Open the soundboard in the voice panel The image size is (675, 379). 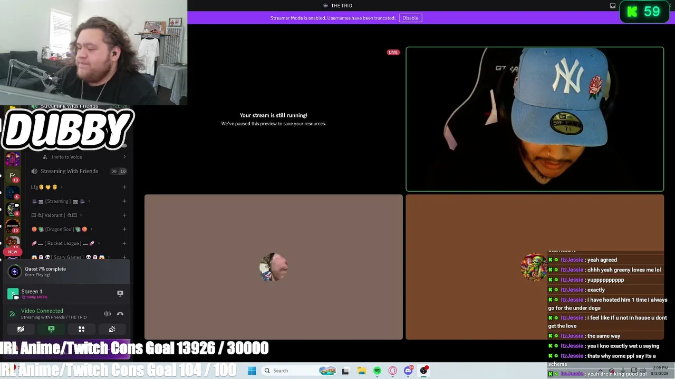tap(112, 329)
